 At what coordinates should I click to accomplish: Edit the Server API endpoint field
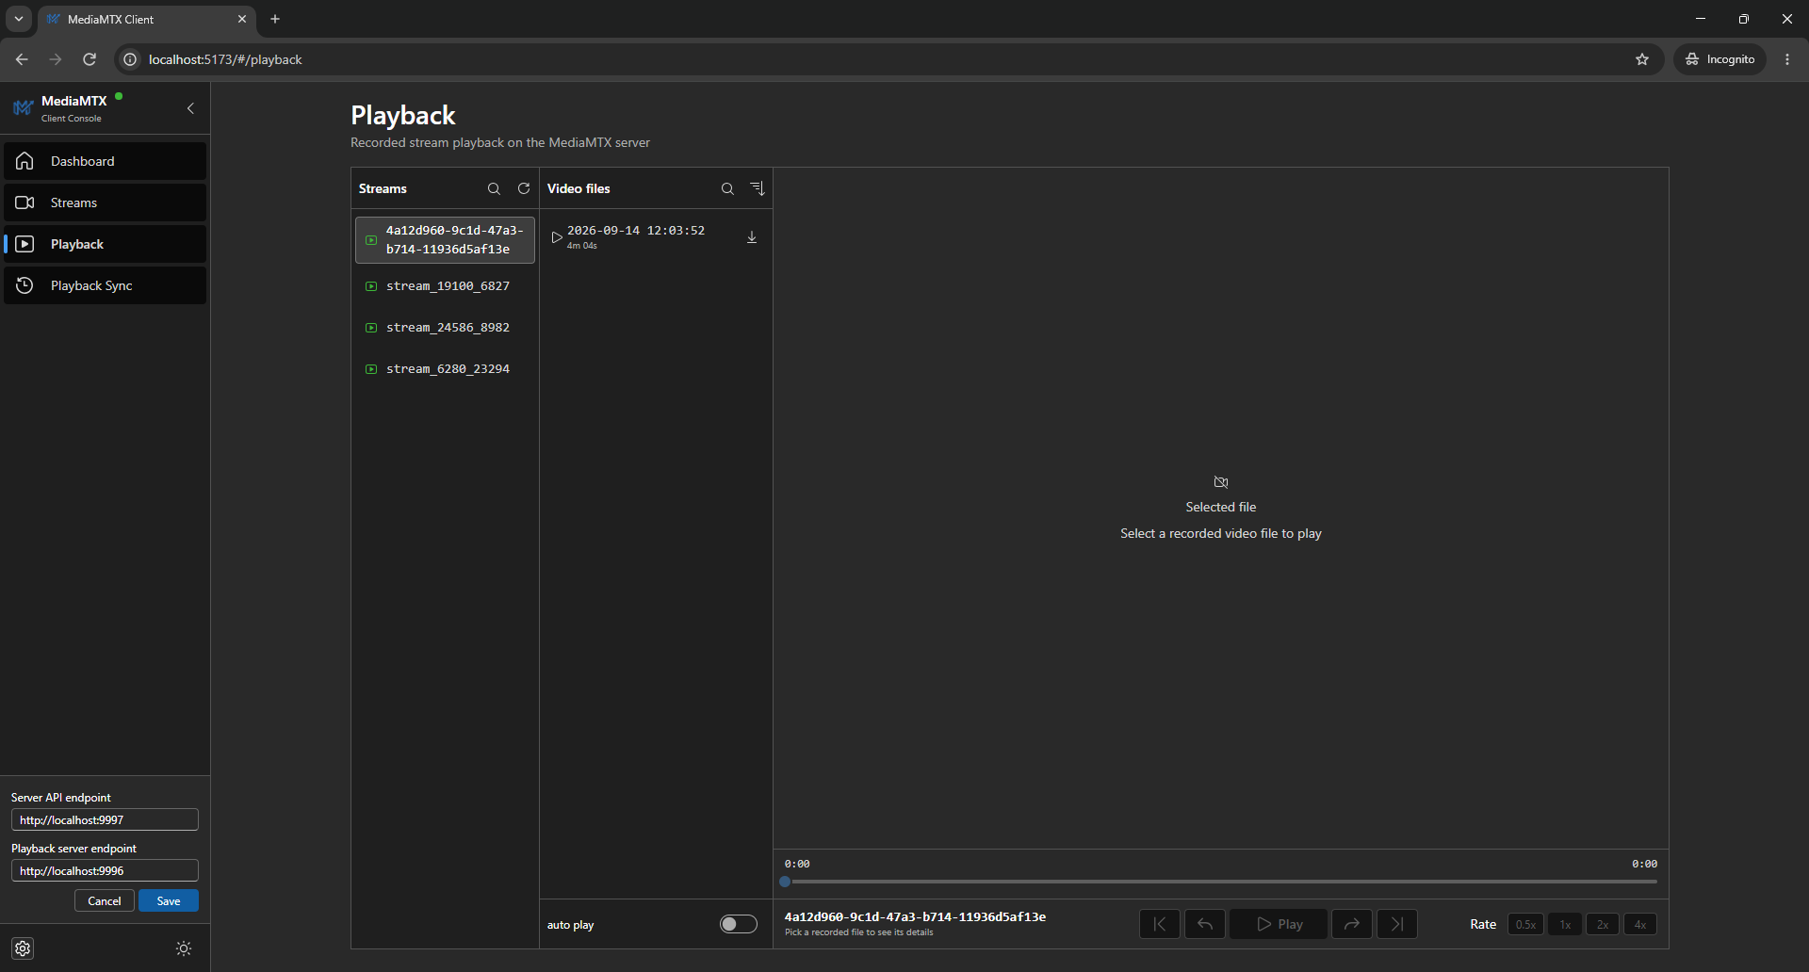pos(105,819)
